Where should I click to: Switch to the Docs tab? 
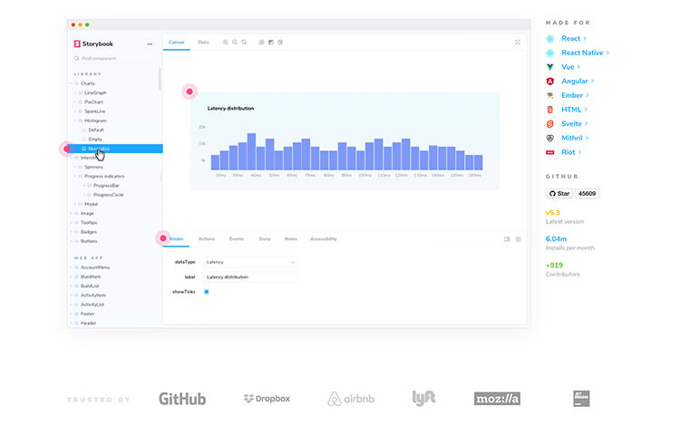[x=203, y=42]
